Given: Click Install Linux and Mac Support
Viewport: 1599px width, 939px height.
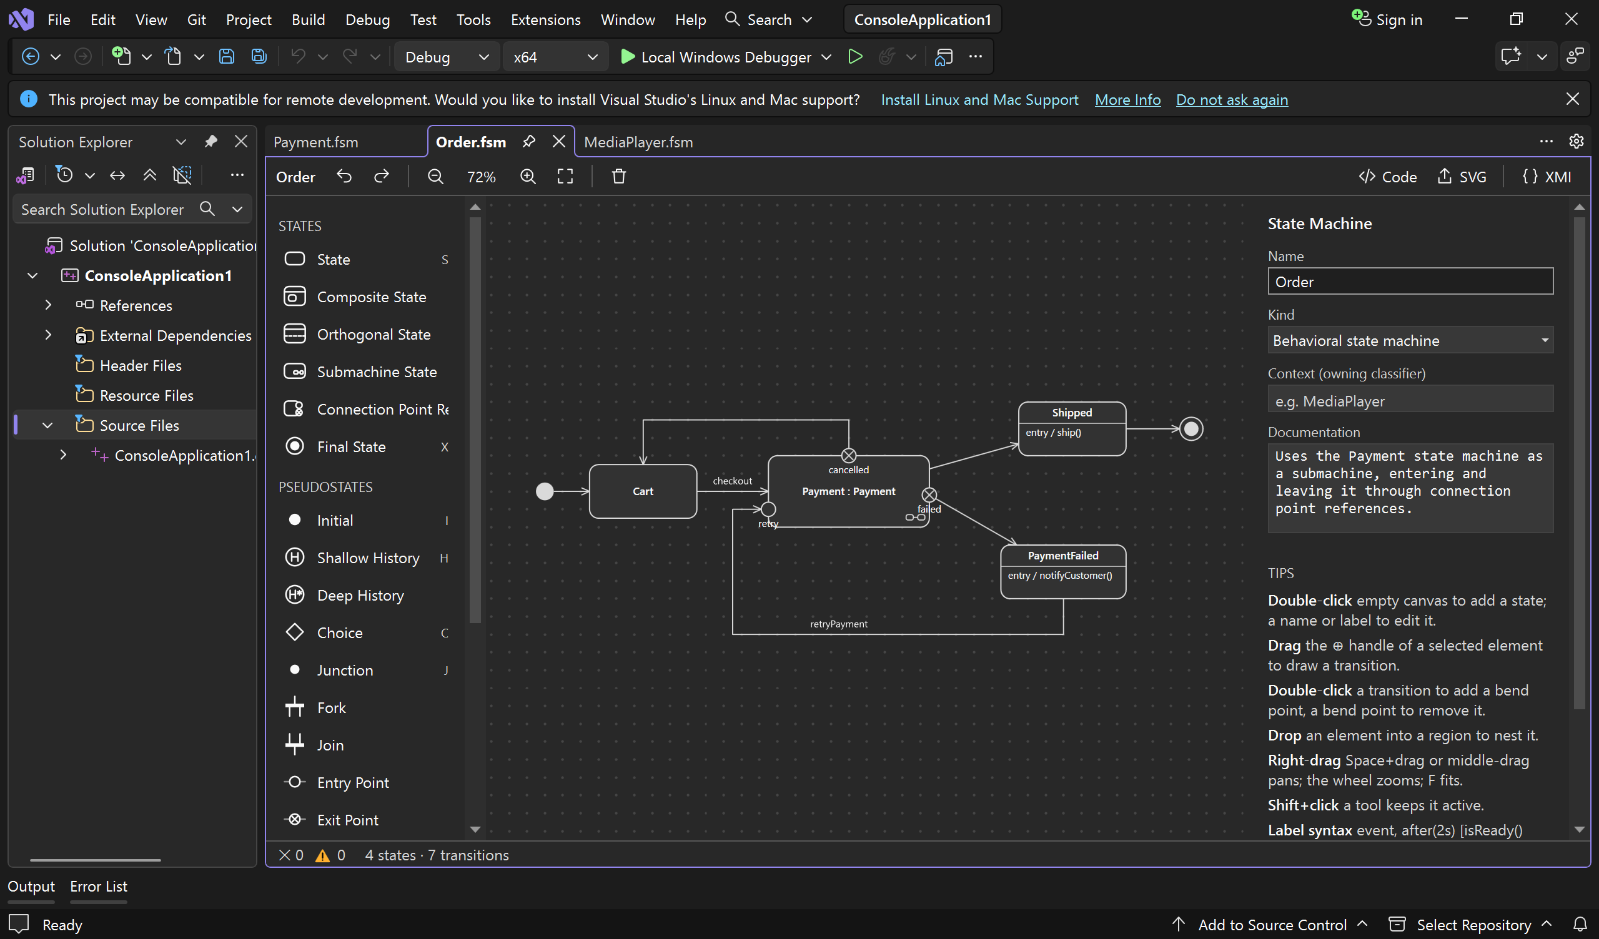Looking at the screenshot, I should (979, 100).
